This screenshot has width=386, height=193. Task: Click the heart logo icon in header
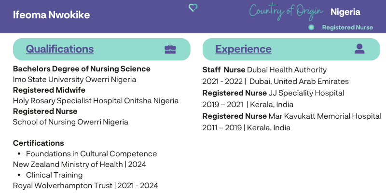point(193,8)
